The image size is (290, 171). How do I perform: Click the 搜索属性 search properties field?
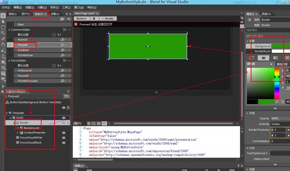coord(268,30)
